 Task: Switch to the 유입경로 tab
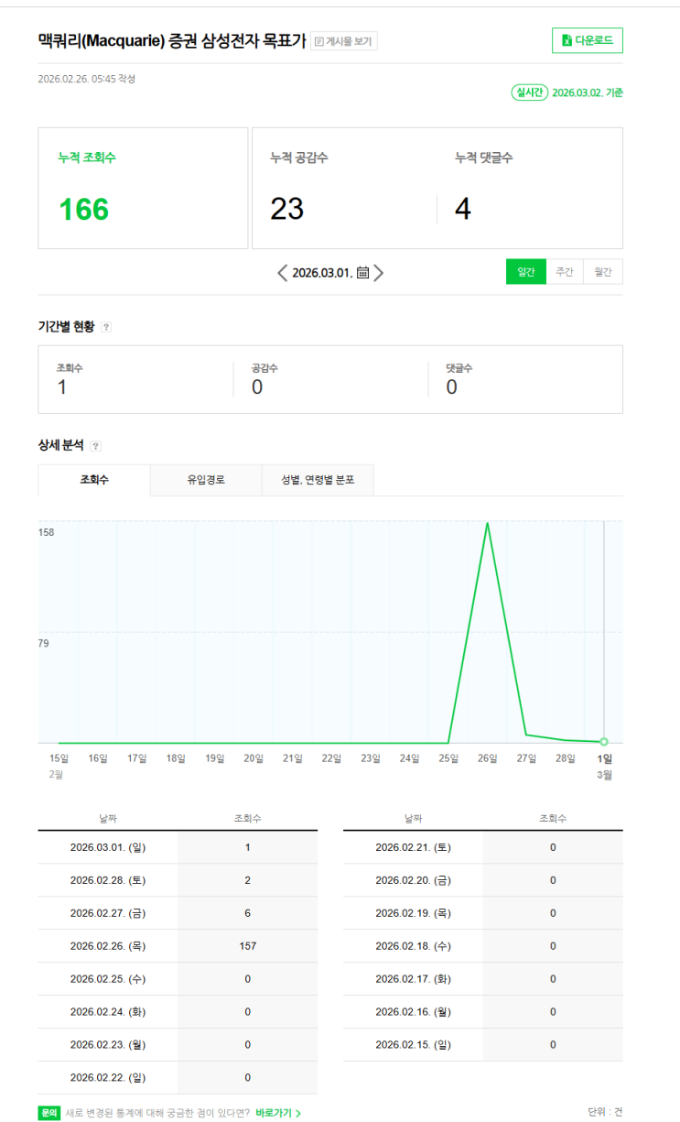click(x=206, y=480)
